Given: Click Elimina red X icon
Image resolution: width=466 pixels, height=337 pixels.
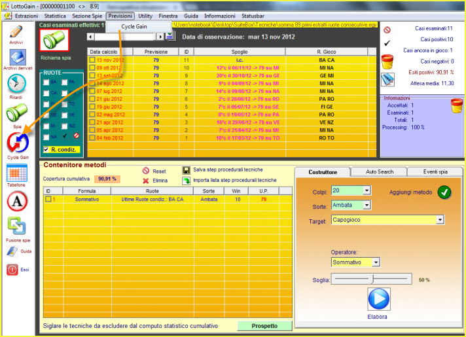Looking at the screenshot, I should click(145, 181).
